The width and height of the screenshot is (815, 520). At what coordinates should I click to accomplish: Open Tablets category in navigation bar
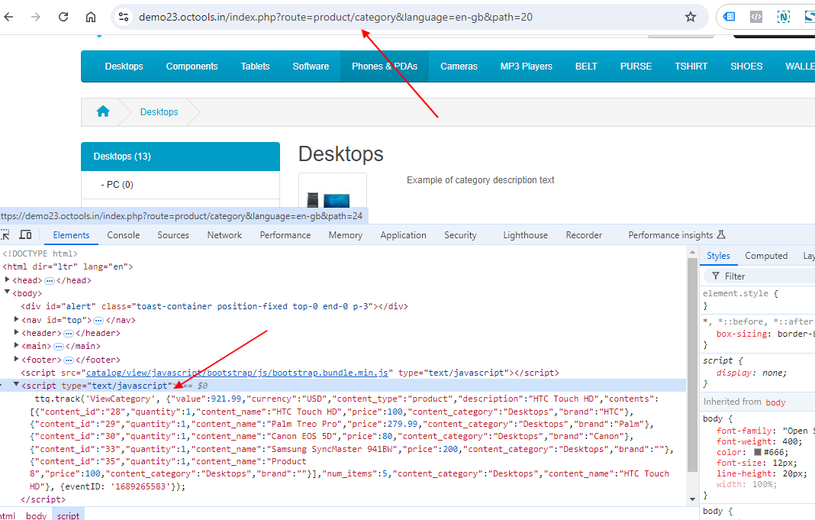click(255, 66)
